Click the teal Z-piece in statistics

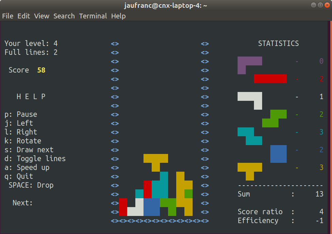(250, 136)
